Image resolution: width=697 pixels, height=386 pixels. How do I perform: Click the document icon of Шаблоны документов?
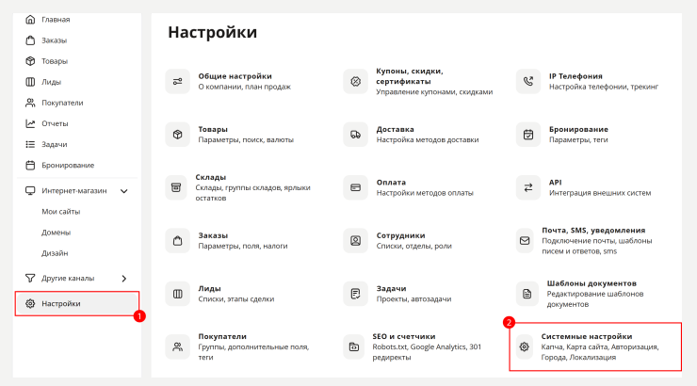point(527,294)
